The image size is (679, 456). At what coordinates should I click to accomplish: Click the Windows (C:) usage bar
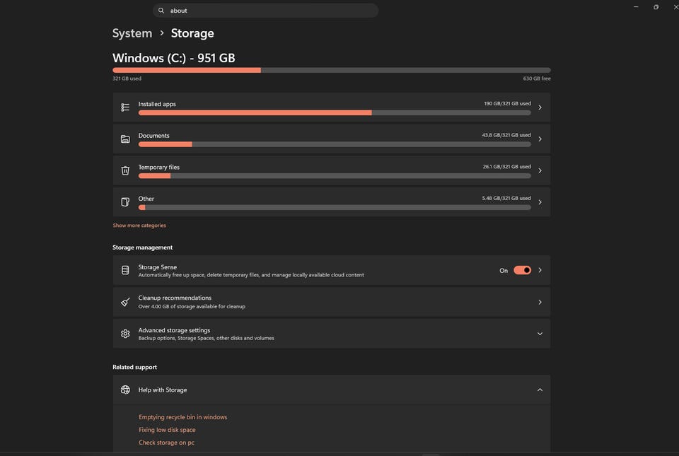pyautogui.click(x=332, y=70)
